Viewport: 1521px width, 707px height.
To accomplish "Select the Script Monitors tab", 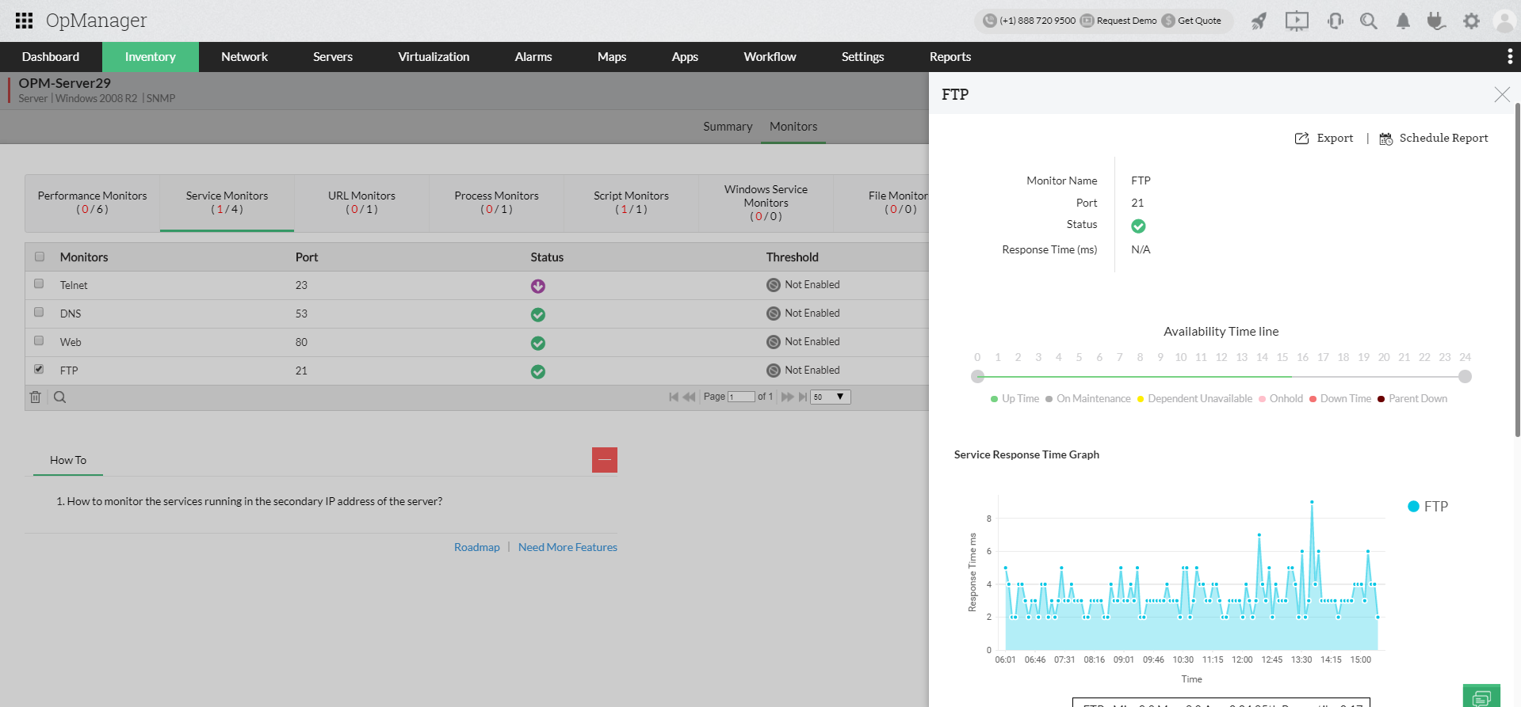I will [631, 203].
